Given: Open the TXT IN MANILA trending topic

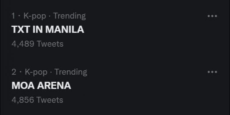Looking at the screenshot, I should pos(48,29).
